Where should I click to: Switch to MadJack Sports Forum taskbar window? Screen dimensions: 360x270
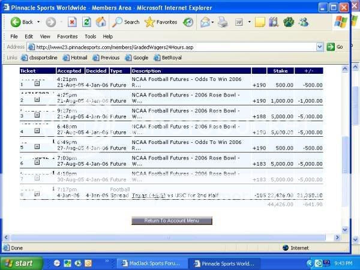(x=150, y=263)
